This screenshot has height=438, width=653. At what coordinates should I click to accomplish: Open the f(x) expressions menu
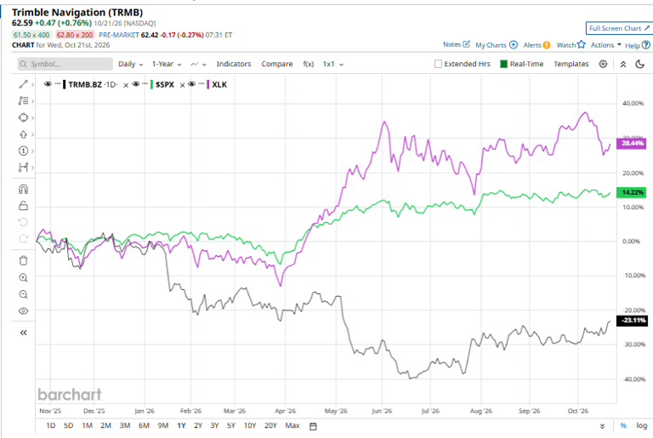pos(308,64)
